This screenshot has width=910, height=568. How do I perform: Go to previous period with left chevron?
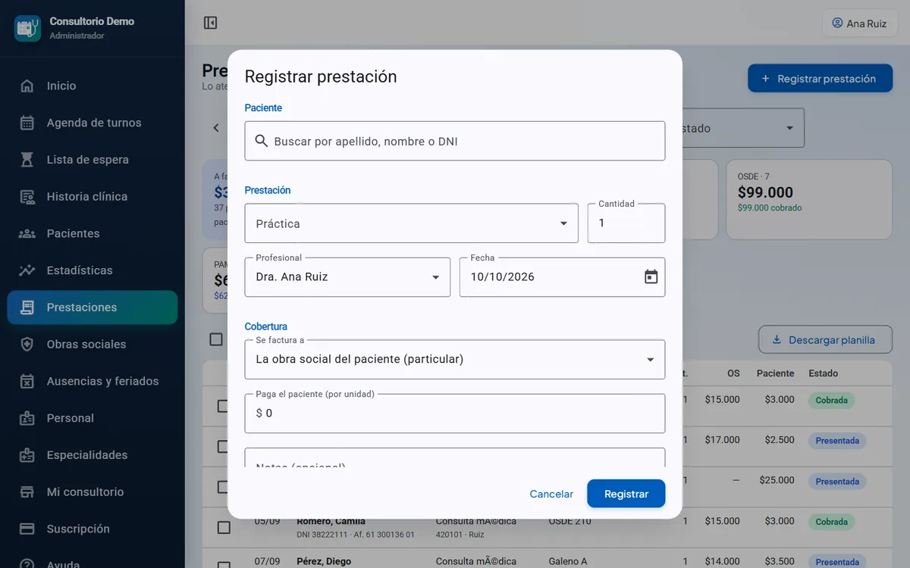[216, 128]
